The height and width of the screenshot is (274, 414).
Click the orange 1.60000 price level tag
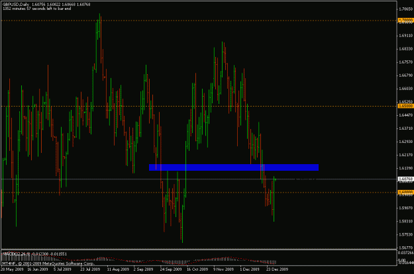[405, 192]
